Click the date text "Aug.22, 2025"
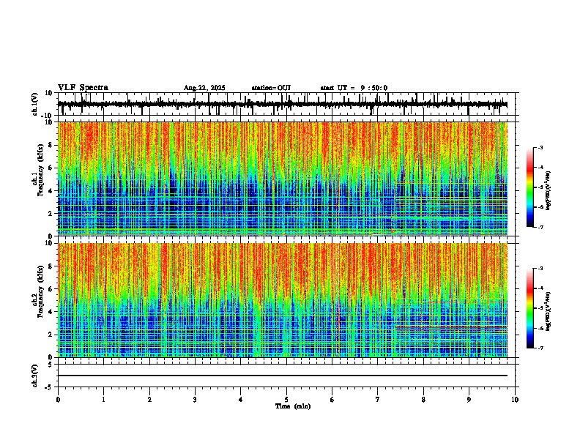This screenshot has width=580, height=448. 204,88
